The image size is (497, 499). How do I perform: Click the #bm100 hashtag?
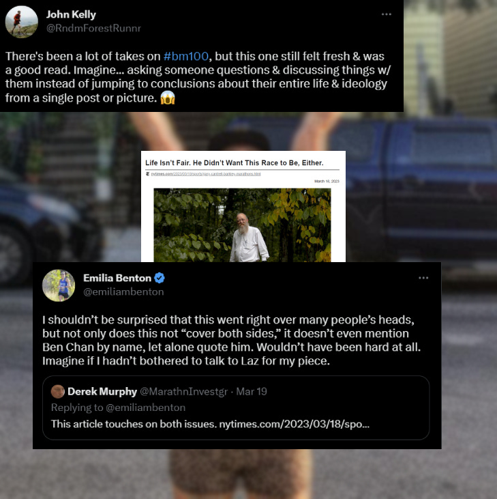186,57
